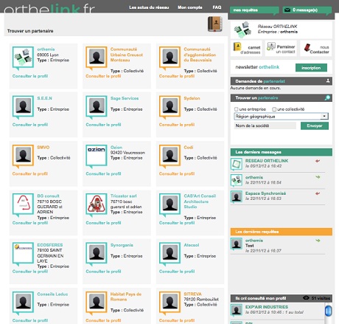
Task: Open the Espace Synchronisé message
Action: click(x=265, y=193)
